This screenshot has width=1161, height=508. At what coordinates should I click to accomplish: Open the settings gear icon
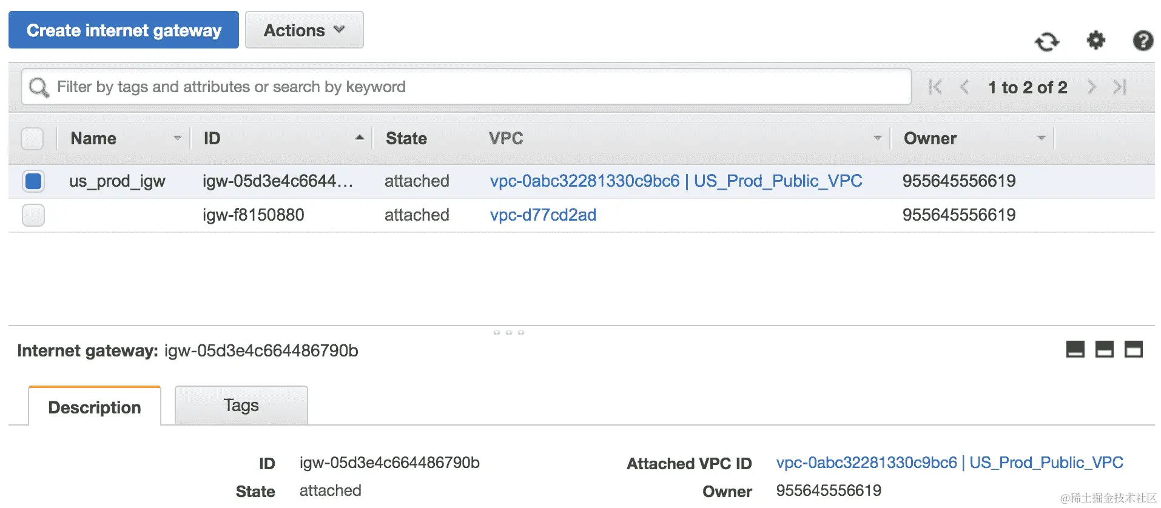pos(1095,41)
